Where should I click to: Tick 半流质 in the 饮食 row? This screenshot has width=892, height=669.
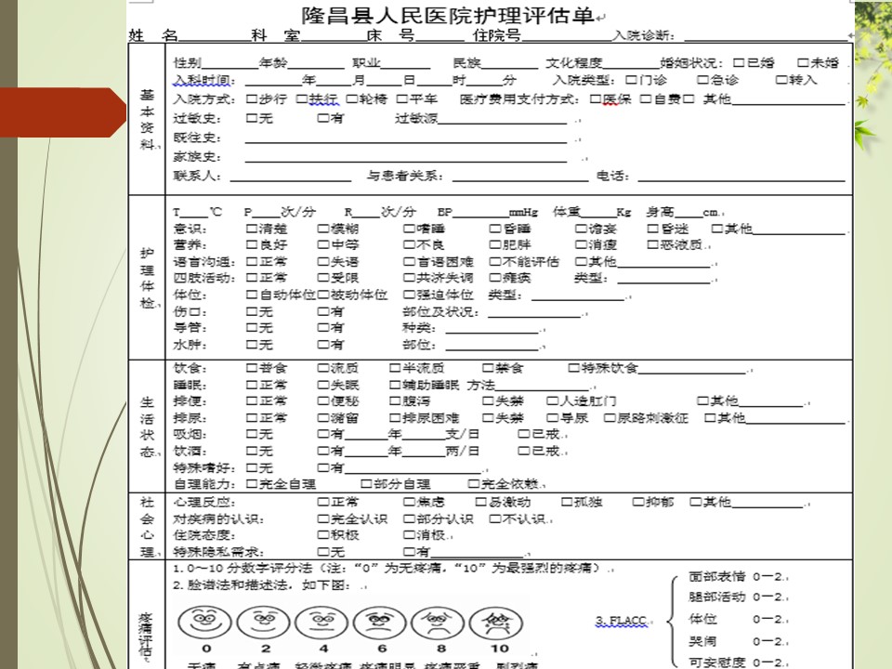pos(395,368)
